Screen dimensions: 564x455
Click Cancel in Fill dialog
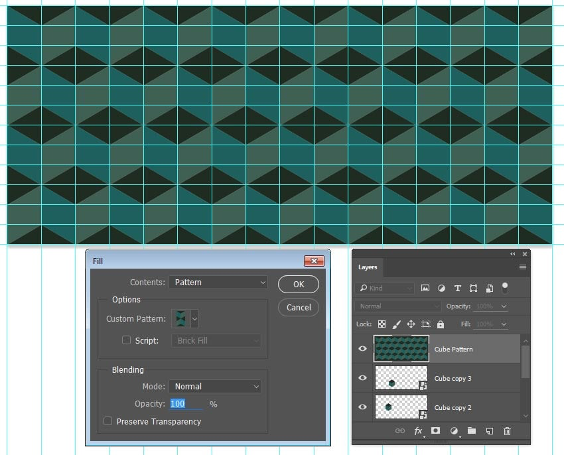coord(299,308)
